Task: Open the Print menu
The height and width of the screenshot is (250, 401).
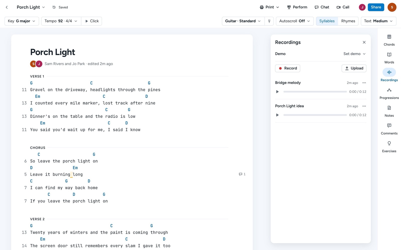Action: pos(269,7)
